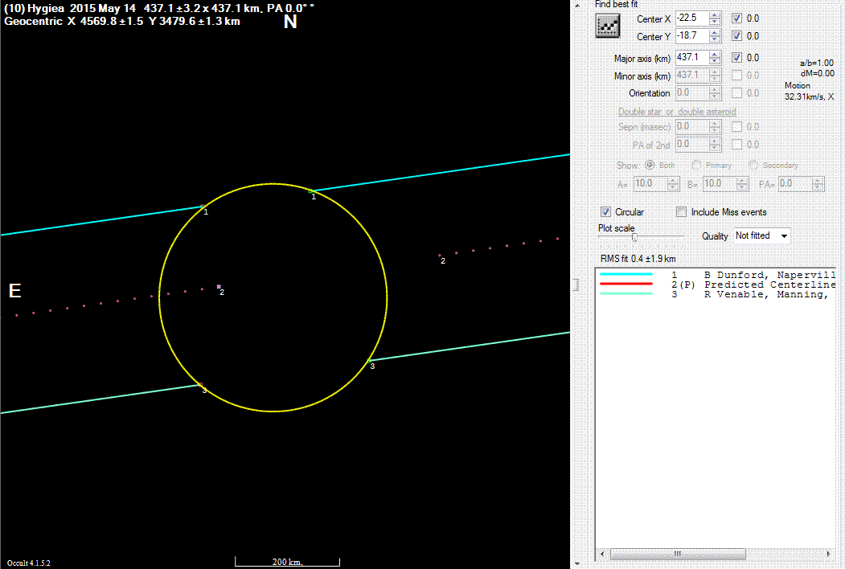Viewport: 845px width, 569px height.
Task: Click the 32.31km/s, X motion value
Action: tap(809, 96)
